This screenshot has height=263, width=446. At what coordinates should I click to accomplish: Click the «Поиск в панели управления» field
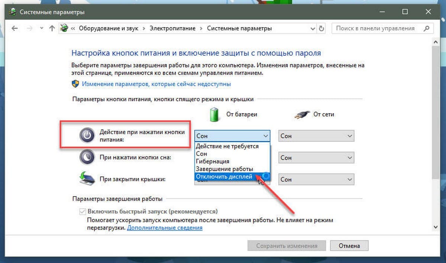[383, 28]
